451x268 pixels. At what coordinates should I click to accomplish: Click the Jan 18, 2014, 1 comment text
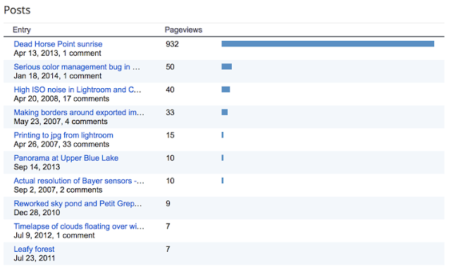pos(58,76)
